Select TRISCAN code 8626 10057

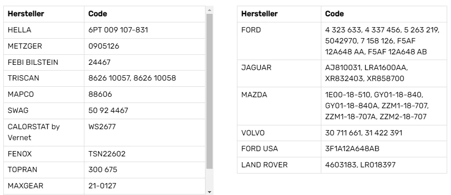108,78
